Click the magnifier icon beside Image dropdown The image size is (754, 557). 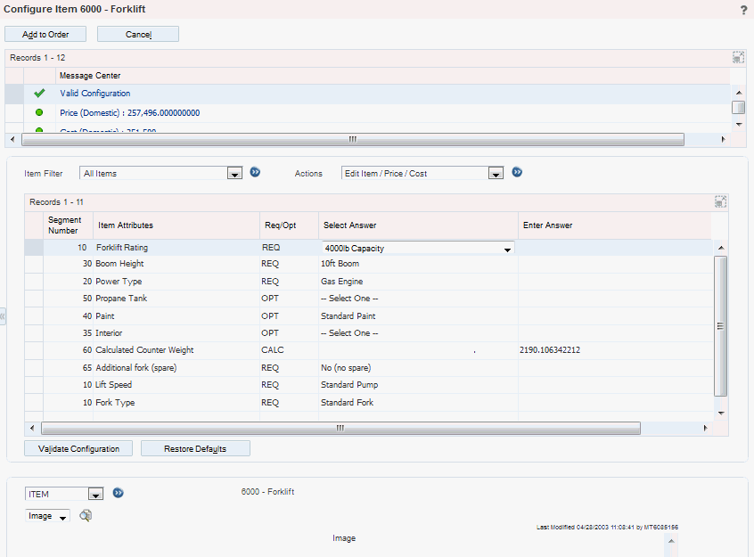click(x=86, y=515)
